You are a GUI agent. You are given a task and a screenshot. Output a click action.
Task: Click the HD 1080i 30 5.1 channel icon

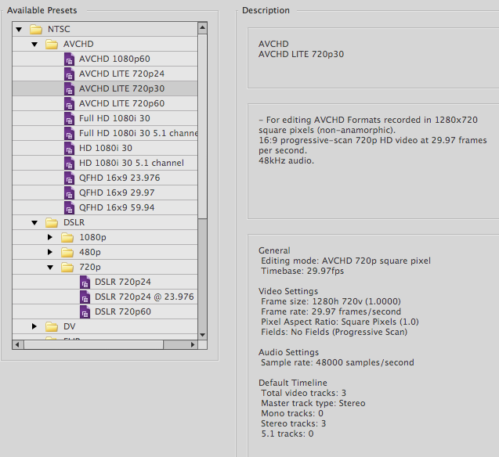click(x=69, y=164)
